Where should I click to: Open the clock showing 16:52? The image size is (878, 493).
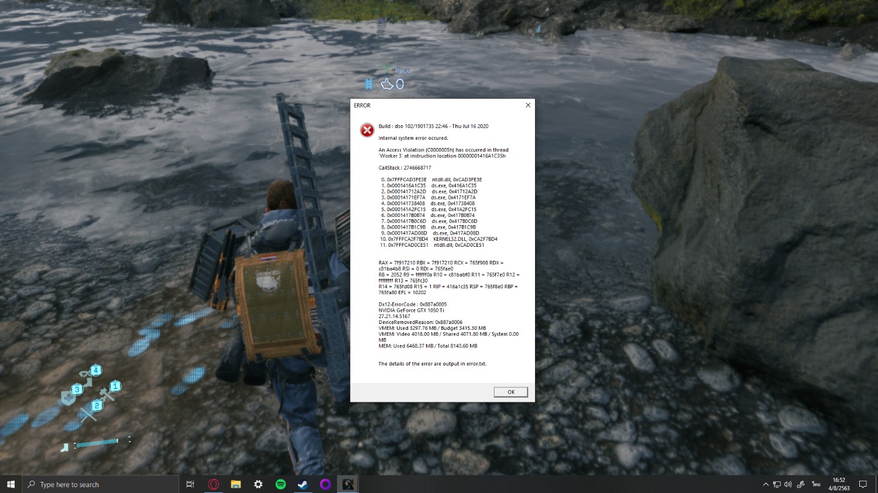point(839,484)
